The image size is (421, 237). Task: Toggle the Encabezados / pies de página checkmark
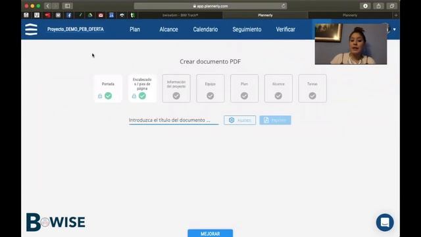point(142,95)
